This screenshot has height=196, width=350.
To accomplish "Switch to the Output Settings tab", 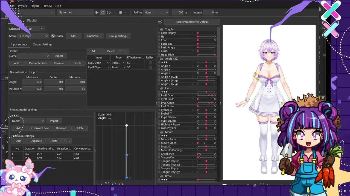I will (42, 44).
